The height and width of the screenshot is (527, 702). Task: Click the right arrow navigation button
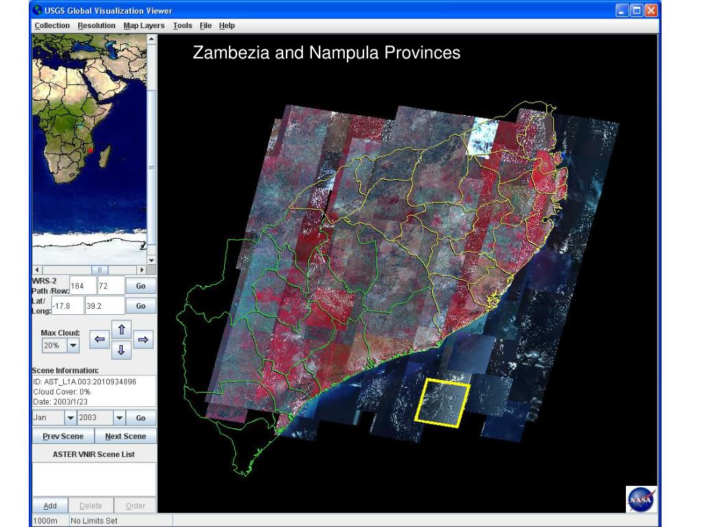(143, 339)
